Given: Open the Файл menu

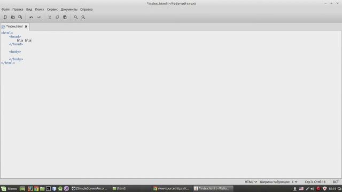Looking at the screenshot, I should (5, 10).
